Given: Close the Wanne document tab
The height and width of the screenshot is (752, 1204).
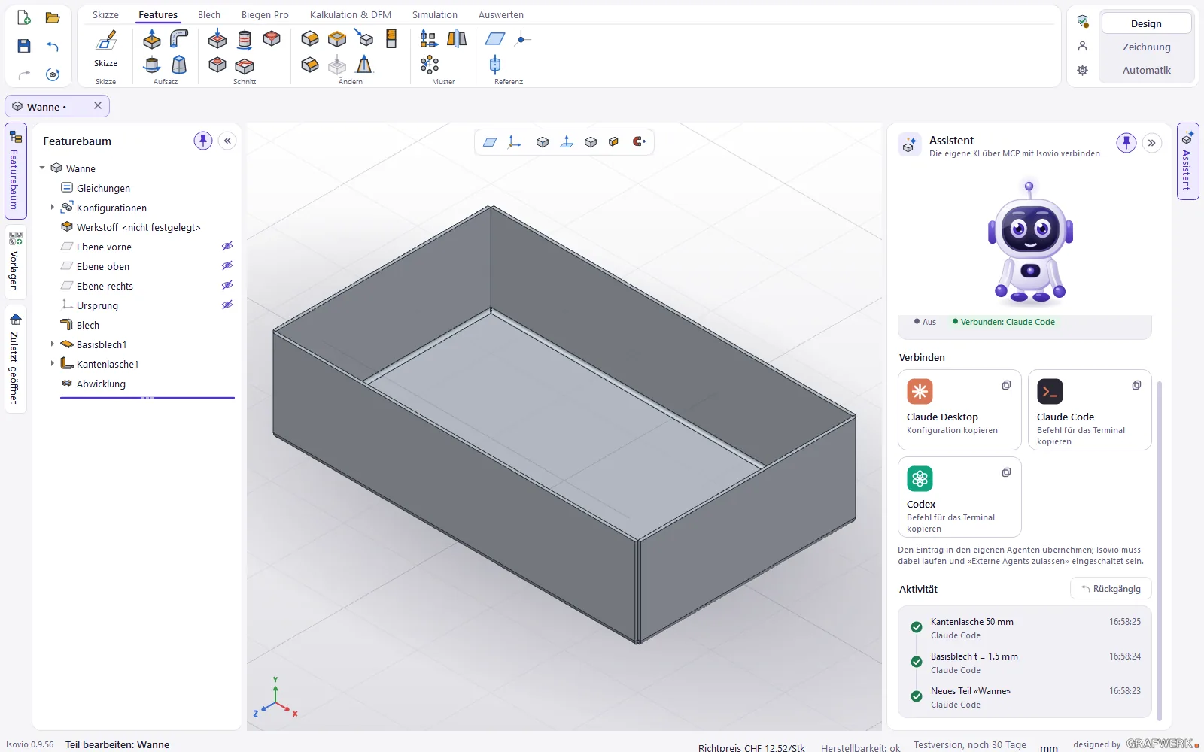Looking at the screenshot, I should [98, 106].
